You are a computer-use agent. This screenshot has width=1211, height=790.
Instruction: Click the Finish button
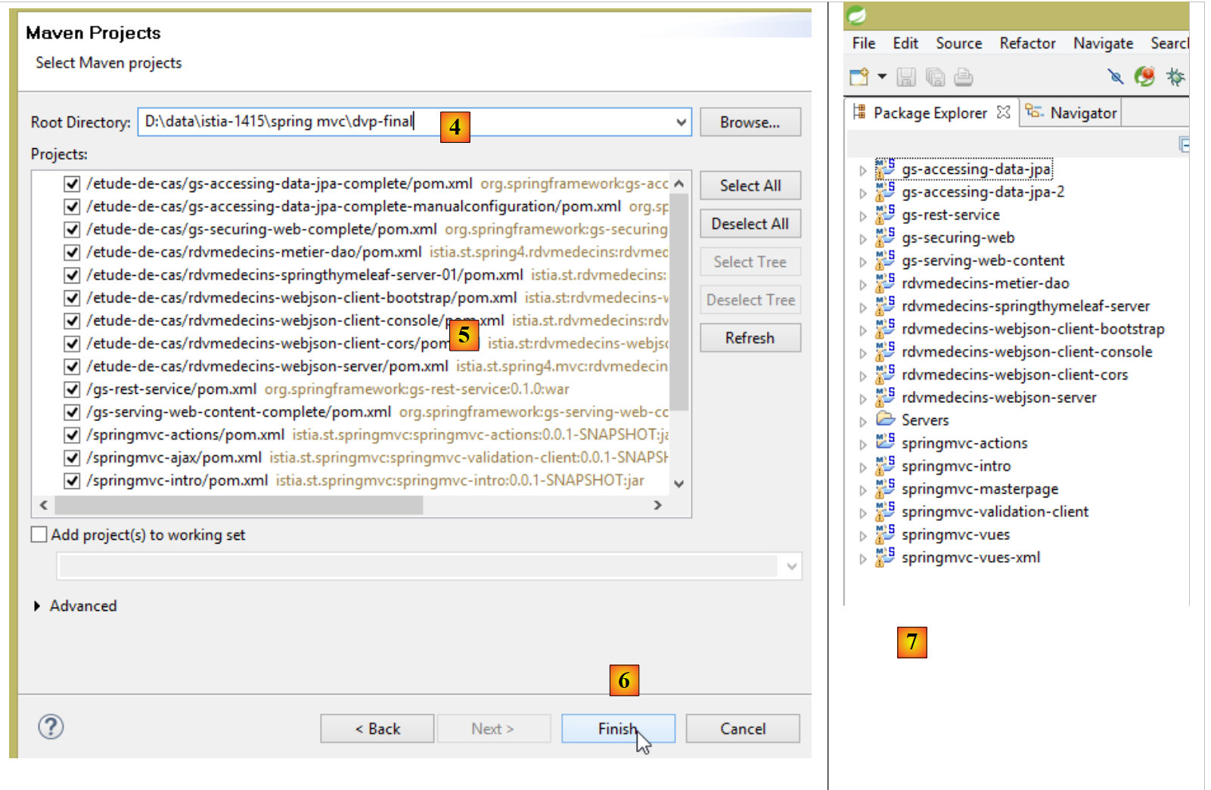click(617, 729)
